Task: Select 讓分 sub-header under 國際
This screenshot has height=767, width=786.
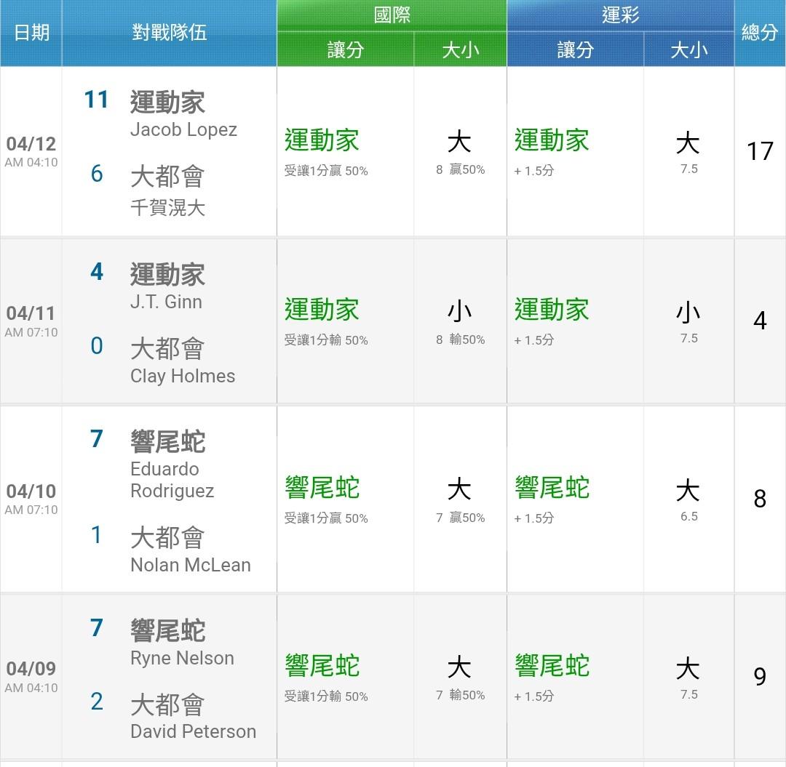Action: click(x=345, y=50)
